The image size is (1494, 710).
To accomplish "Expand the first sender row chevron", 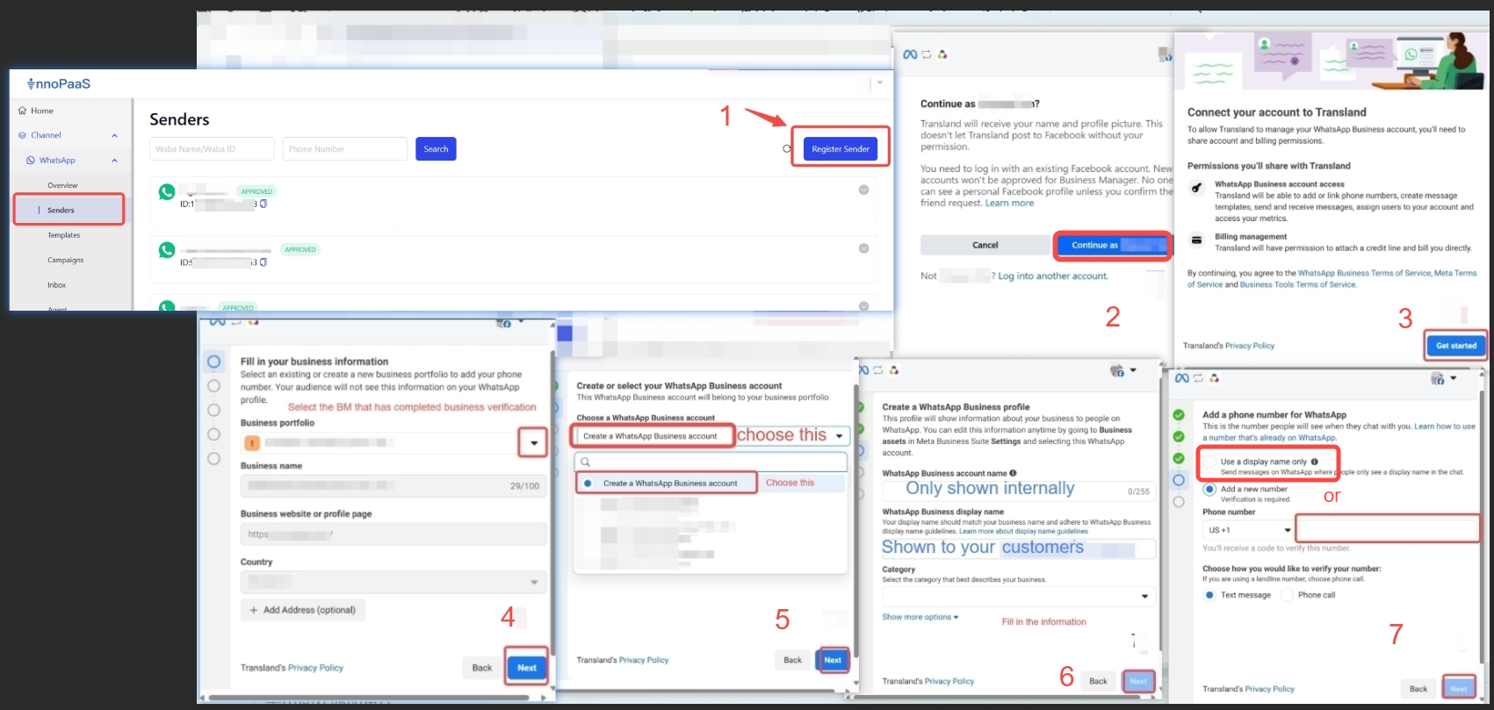I will pos(863,190).
